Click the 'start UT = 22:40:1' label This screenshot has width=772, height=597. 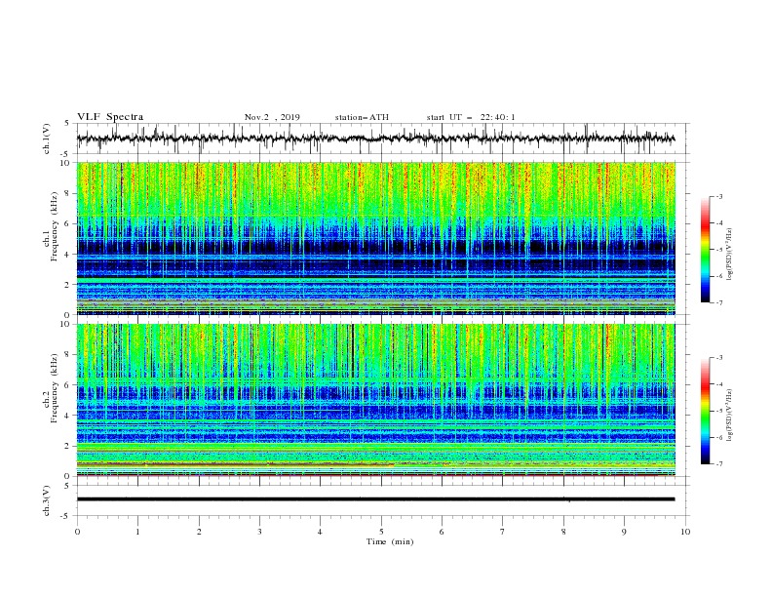[x=471, y=117]
